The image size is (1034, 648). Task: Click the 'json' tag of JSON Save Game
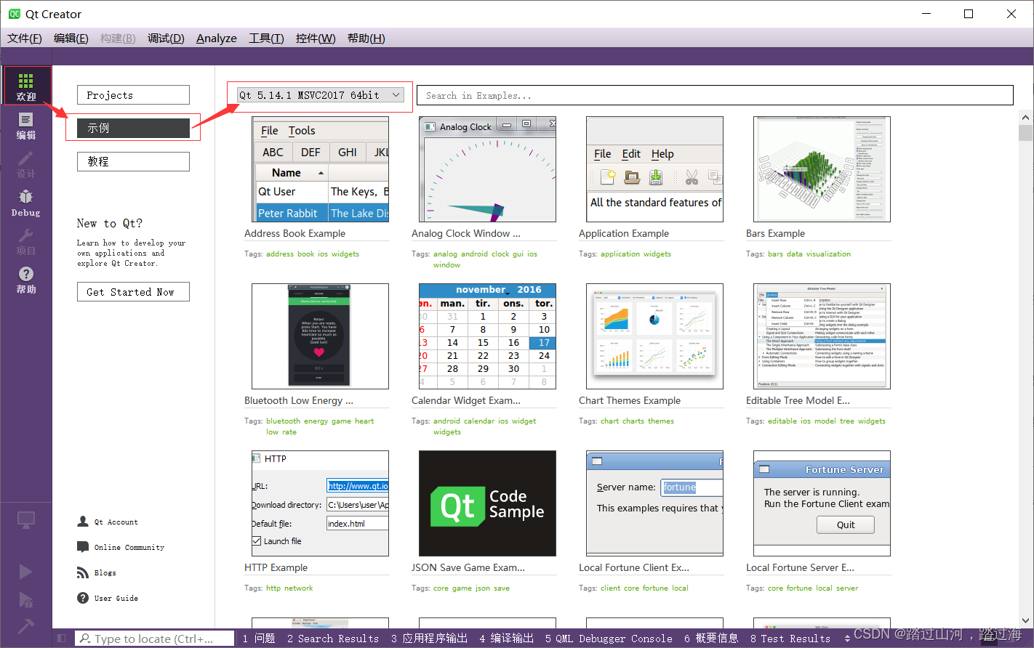pos(483,588)
